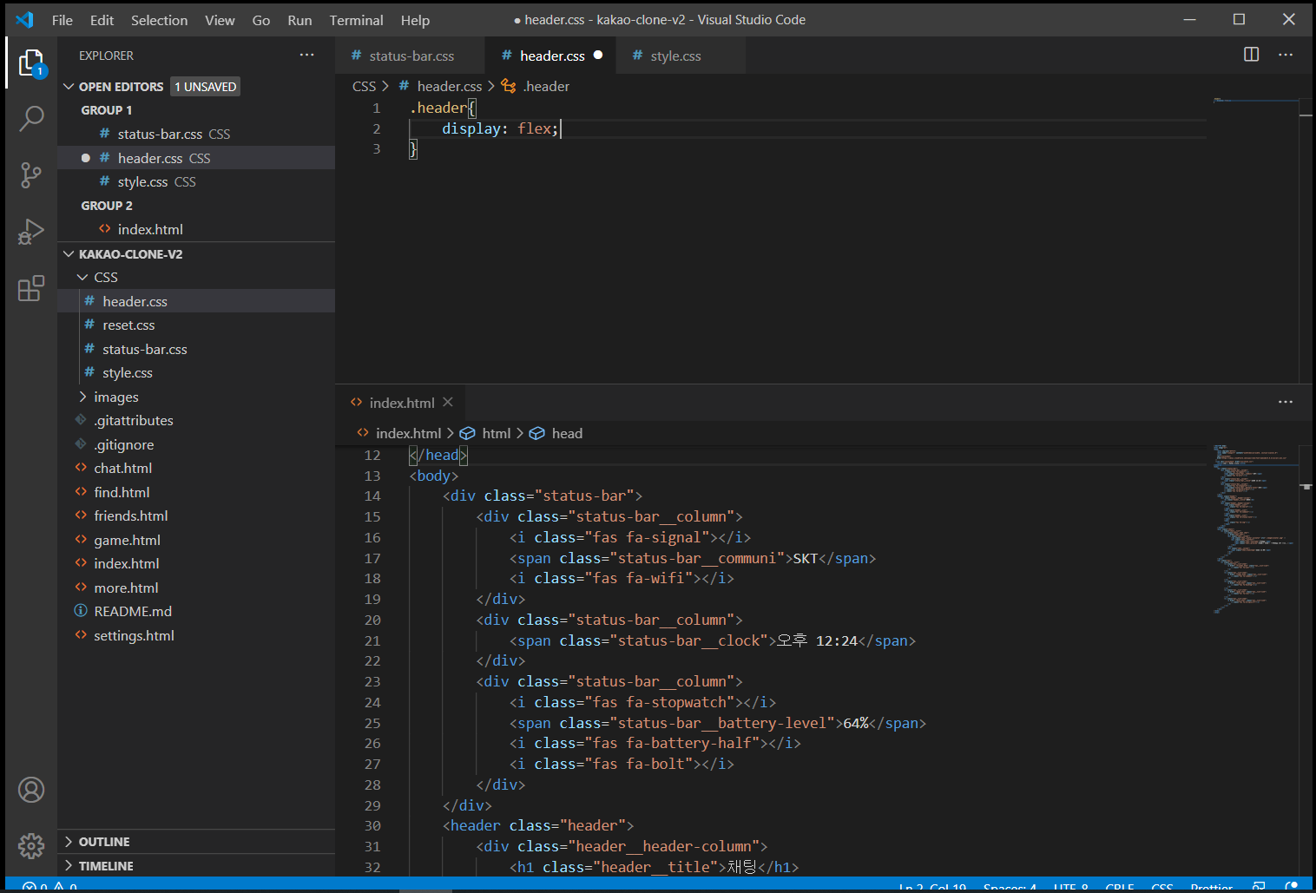The width and height of the screenshot is (1316, 893).
Task: Select the header.css editor tab
Action: 550,56
